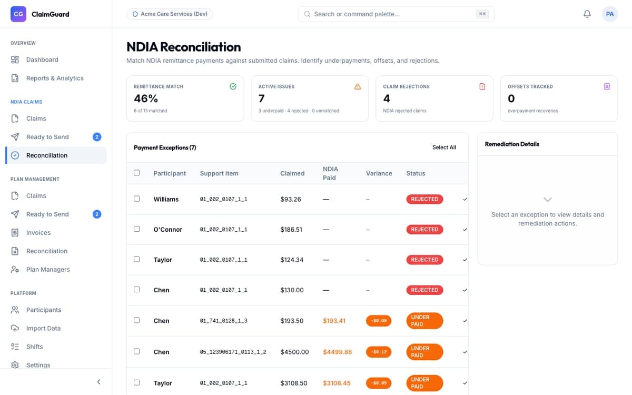Toggle the header select-all checkbox
This screenshot has height=395, width=632.
click(x=137, y=173)
